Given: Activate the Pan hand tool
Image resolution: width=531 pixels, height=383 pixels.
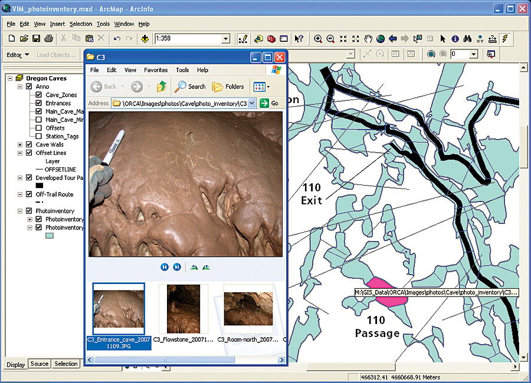Looking at the screenshot, I should coord(368,39).
